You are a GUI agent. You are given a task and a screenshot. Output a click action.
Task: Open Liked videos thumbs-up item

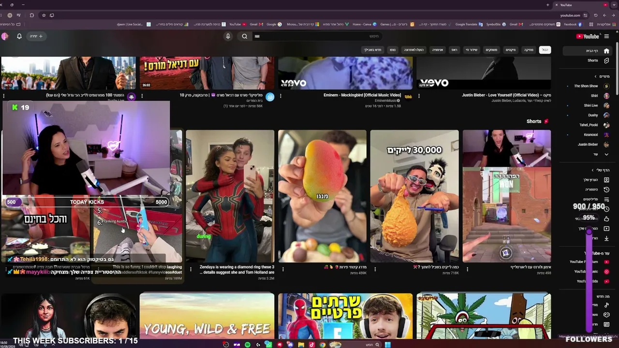pyautogui.click(x=606, y=219)
